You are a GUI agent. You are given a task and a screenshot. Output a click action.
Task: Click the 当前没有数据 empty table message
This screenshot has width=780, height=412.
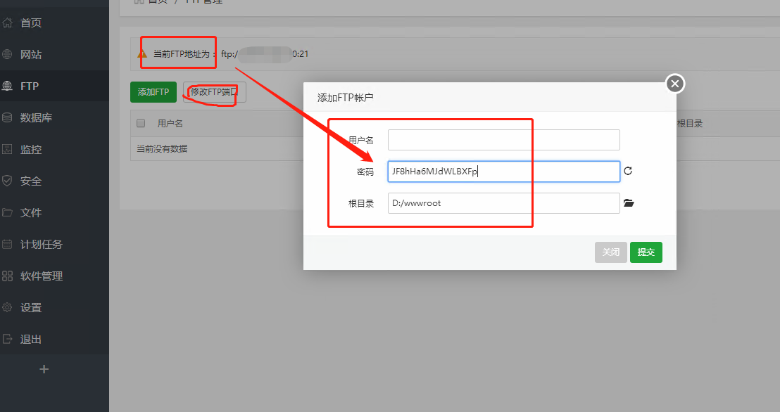tap(162, 148)
